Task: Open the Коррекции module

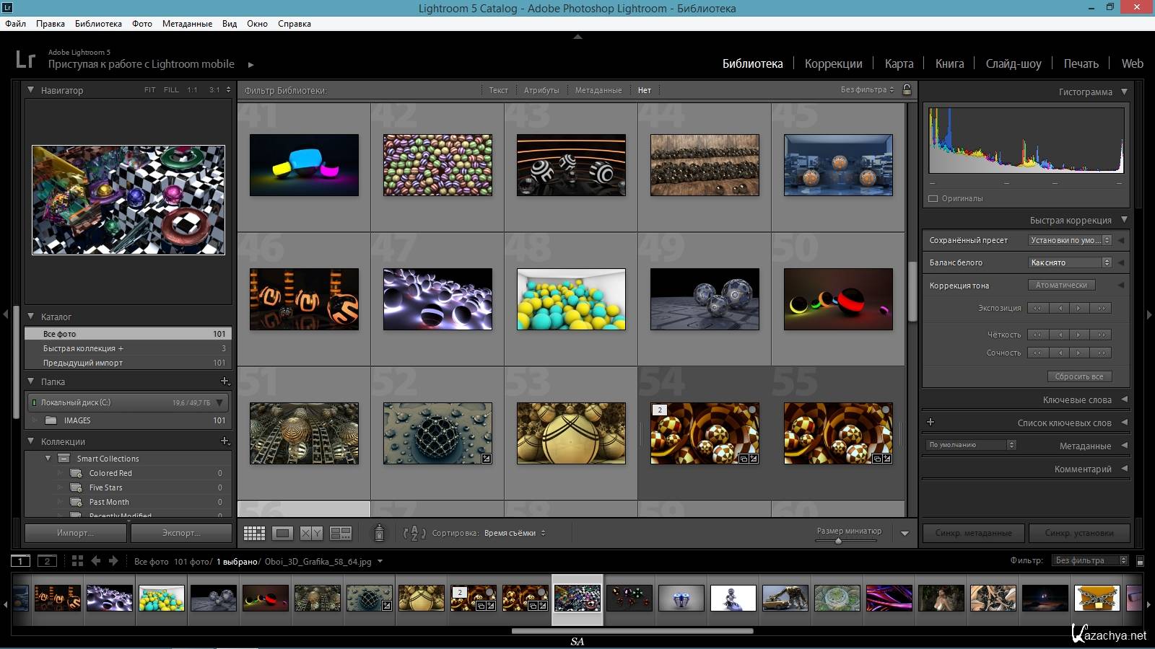Action: click(833, 63)
